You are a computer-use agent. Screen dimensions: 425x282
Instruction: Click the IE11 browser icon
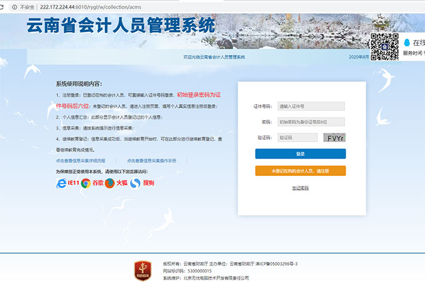pyautogui.click(x=61, y=183)
